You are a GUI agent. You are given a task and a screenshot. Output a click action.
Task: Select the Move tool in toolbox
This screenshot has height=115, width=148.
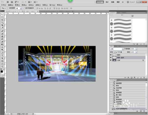click(x=2, y=15)
